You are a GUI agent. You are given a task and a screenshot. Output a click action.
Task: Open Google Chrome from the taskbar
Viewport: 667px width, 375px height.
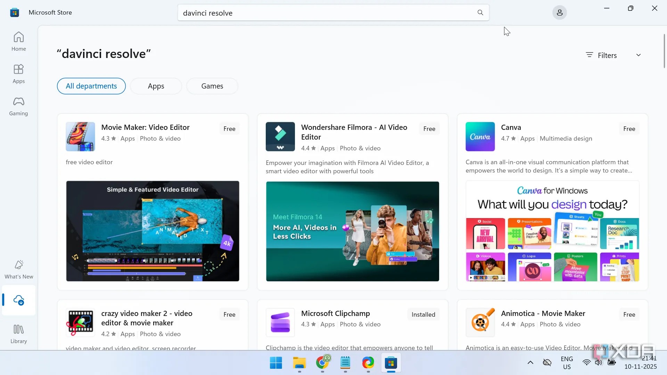(x=322, y=363)
